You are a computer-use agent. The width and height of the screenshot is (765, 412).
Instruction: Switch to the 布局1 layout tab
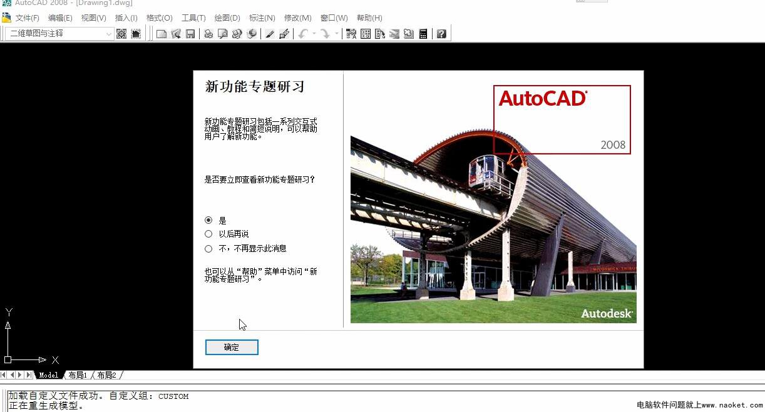[78, 375]
